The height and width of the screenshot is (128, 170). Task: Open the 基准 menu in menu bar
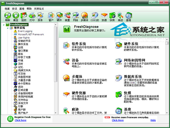tap(22, 9)
